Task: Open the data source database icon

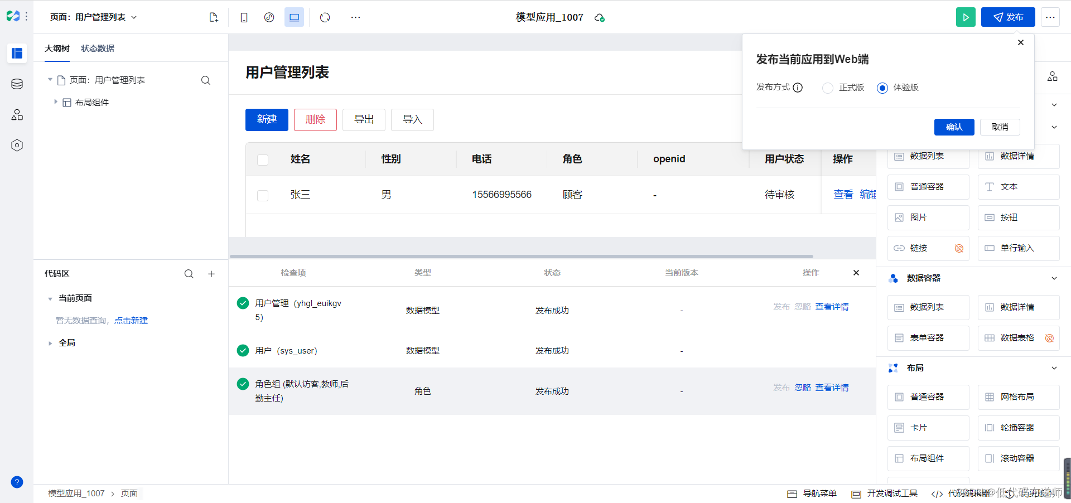Action: (17, 84)
